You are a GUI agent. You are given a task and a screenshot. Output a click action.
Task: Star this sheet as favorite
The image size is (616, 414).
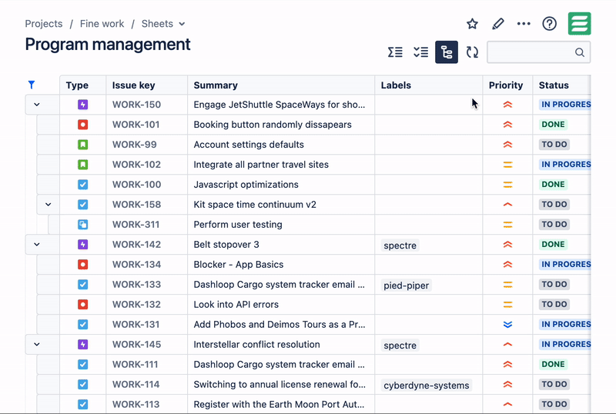click(x=472, y=24)
